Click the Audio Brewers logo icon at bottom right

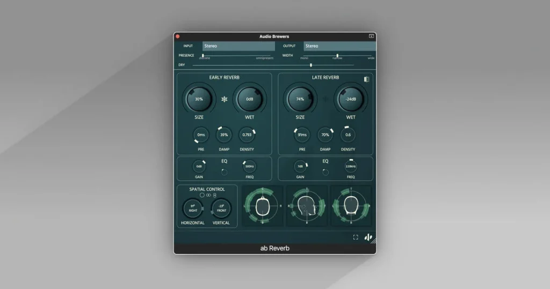click(368, 238)
